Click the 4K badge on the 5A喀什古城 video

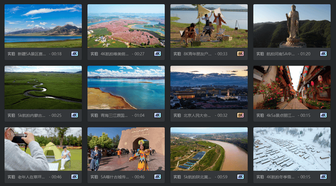tap(158, 177)
